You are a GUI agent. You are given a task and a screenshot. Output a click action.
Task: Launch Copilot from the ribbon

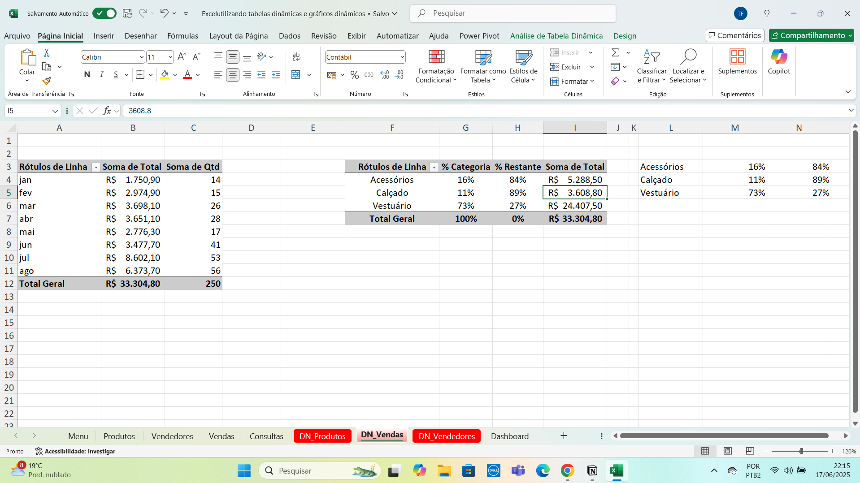(x=779, y=62)
